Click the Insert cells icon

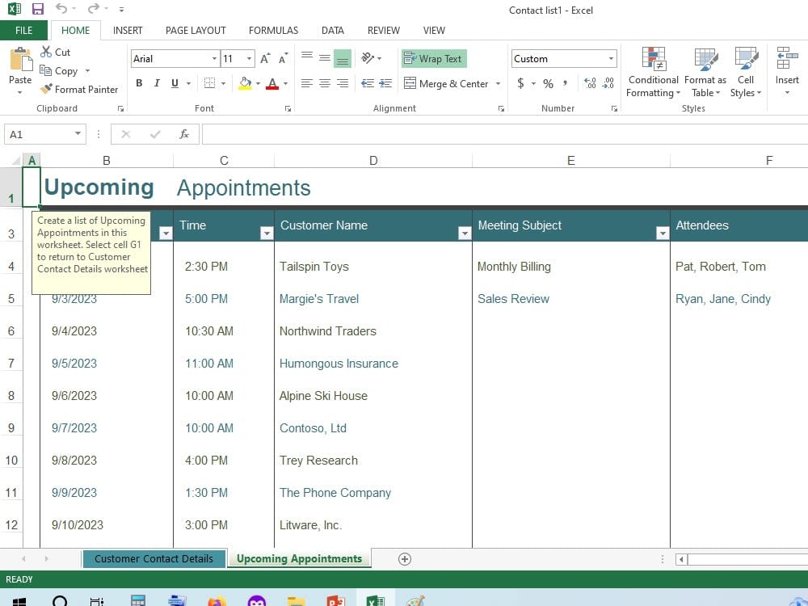pos(787,57)
